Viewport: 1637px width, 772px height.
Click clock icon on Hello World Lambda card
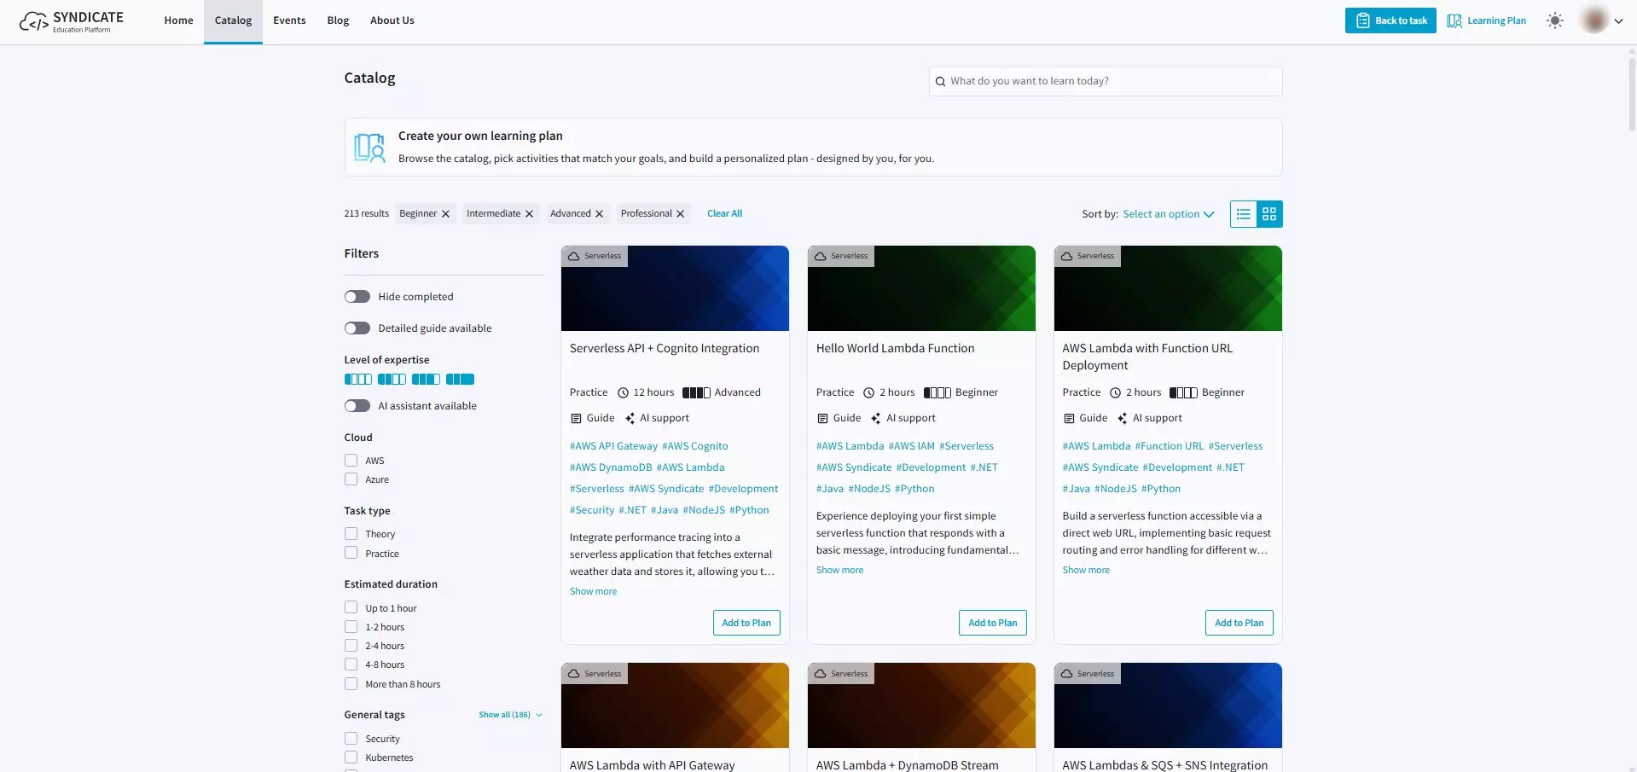tap(868, 393)
